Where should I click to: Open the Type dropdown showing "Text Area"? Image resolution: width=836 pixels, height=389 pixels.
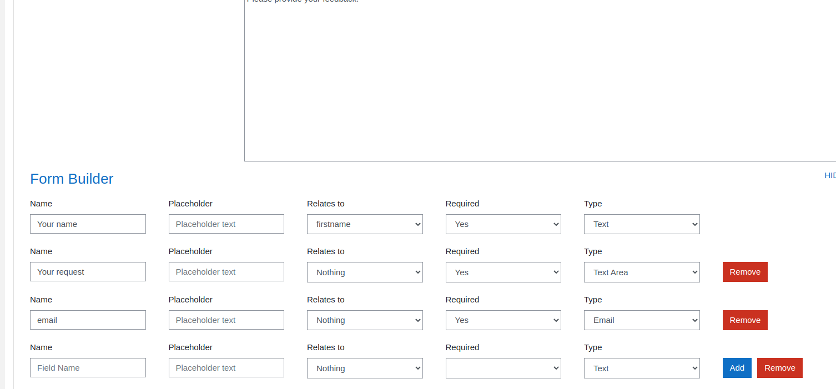click(x=641, y=272)
